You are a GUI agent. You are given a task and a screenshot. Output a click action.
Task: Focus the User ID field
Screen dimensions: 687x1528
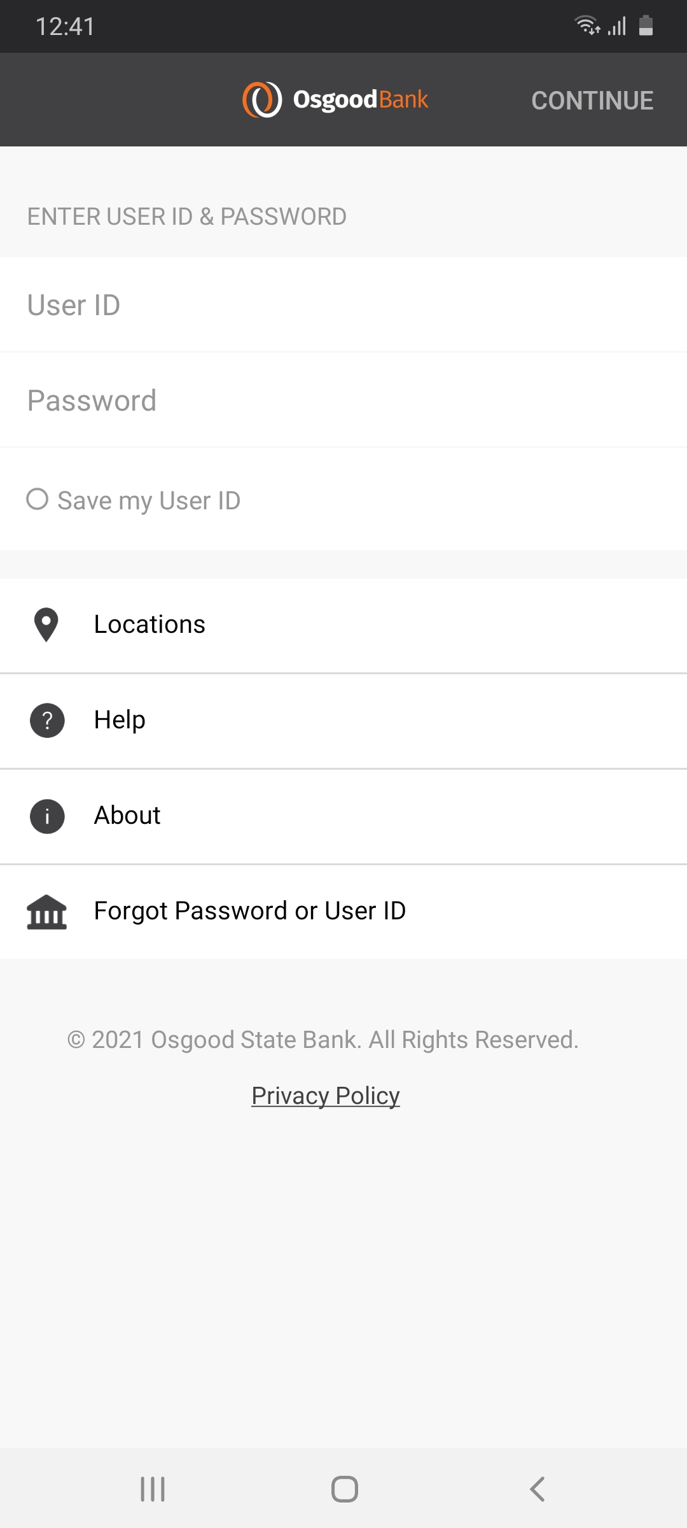tap(343, 305)
